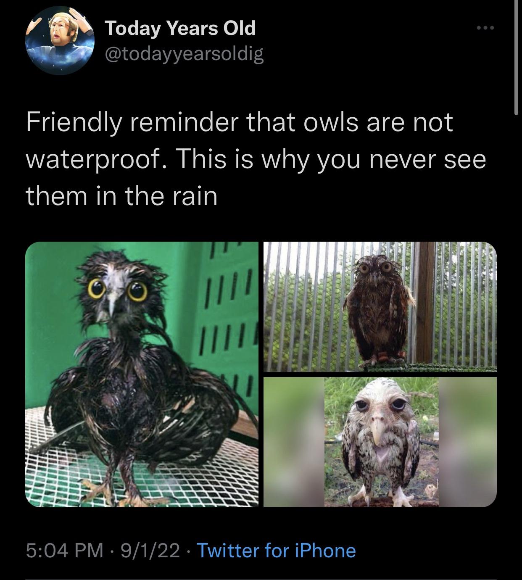Open the pale soaked owl photo on grass
Image resolution: width=522 pixels, height=580 pixels.
point(380,442)
